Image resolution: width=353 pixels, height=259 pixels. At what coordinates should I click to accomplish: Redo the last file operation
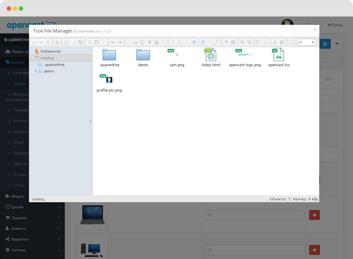point(119,42)
